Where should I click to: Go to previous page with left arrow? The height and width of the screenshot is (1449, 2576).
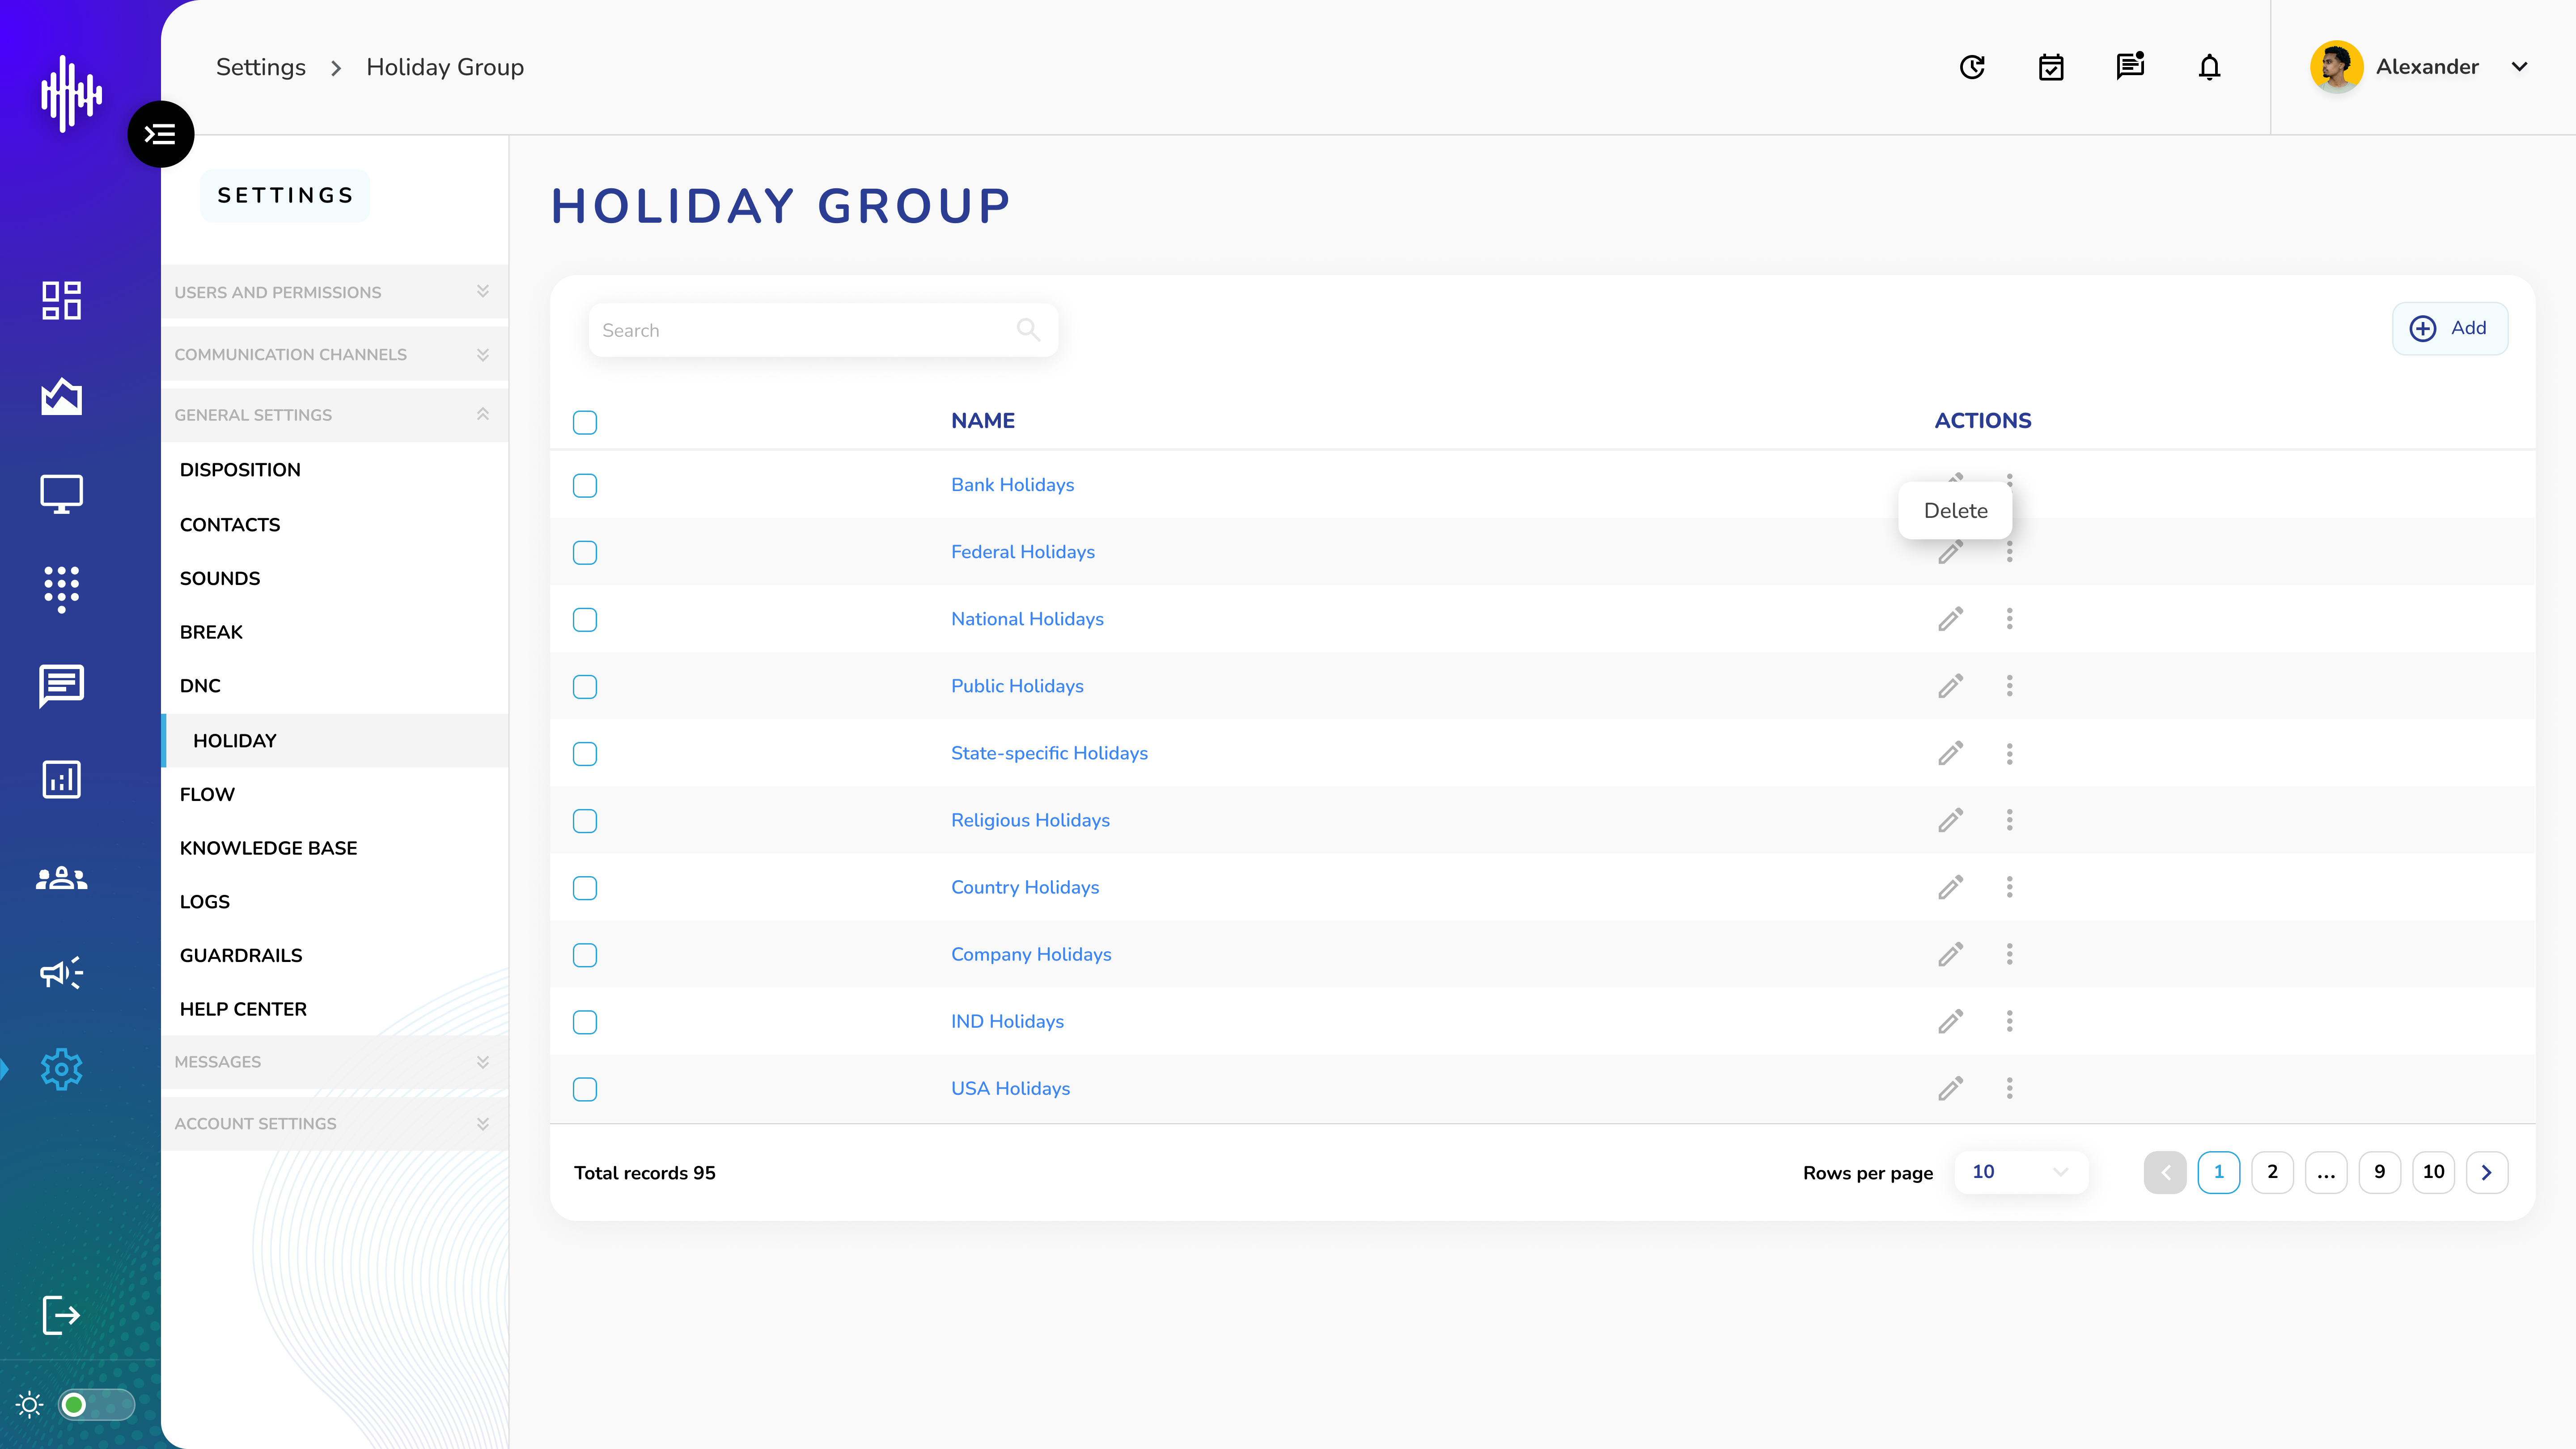click(2165, 1172)
